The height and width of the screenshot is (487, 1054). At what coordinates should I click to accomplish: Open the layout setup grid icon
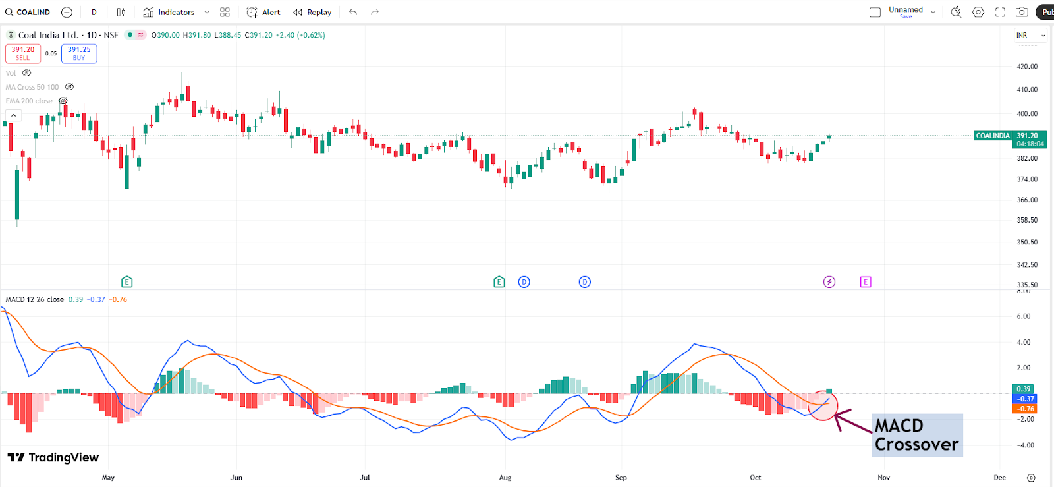[225, 13]
